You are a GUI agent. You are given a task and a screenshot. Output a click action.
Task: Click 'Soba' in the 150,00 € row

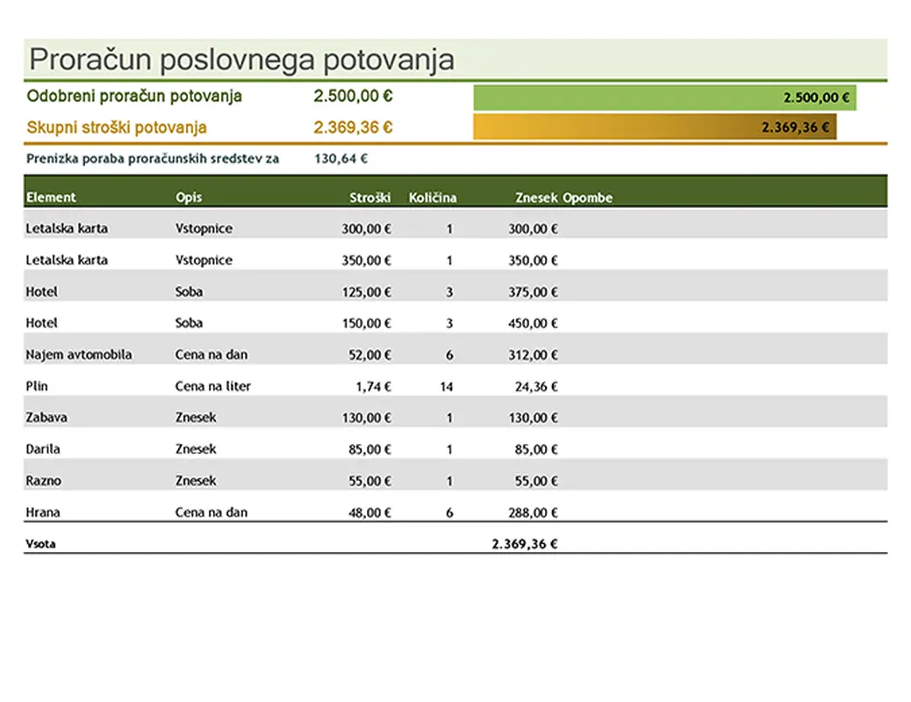pos(190,323)
